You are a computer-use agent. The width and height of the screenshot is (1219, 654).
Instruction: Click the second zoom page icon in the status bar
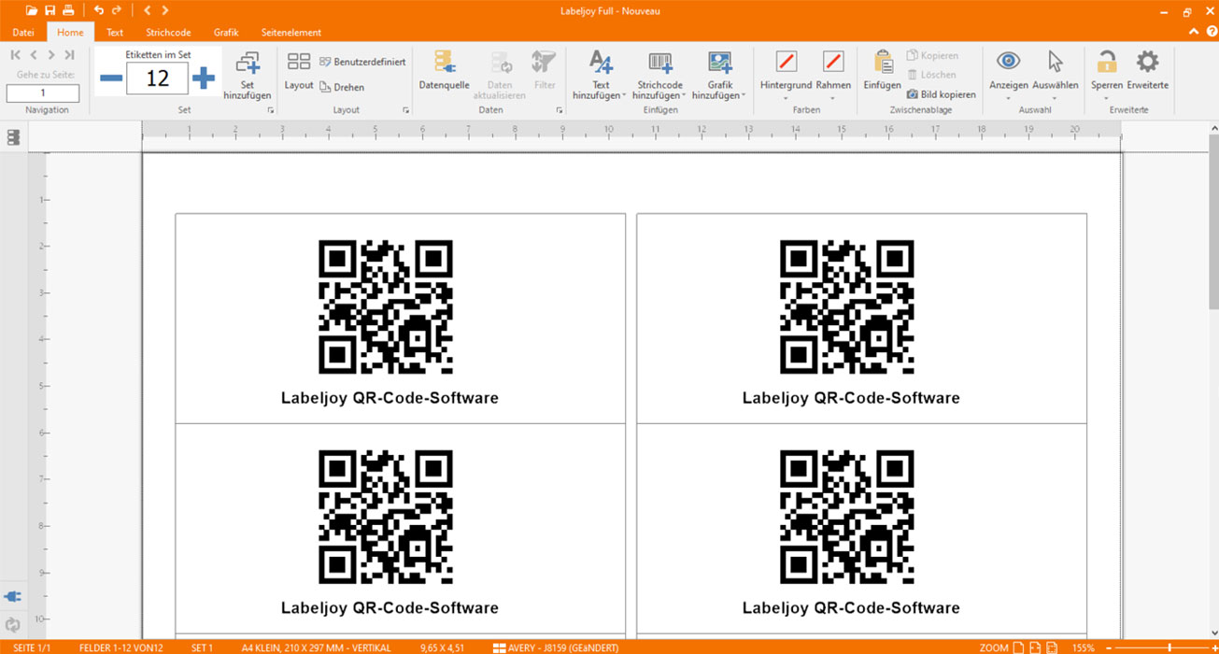pyautogui.click(x=1036, y=647)
